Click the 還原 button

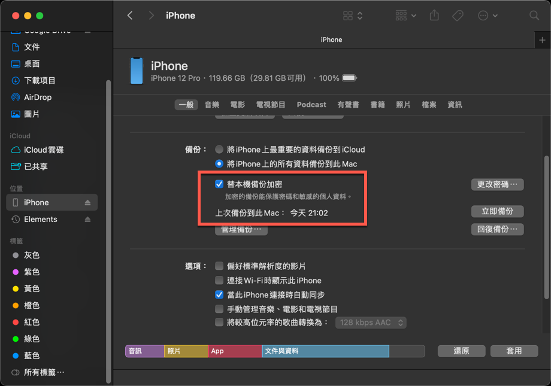click(461, 351)
